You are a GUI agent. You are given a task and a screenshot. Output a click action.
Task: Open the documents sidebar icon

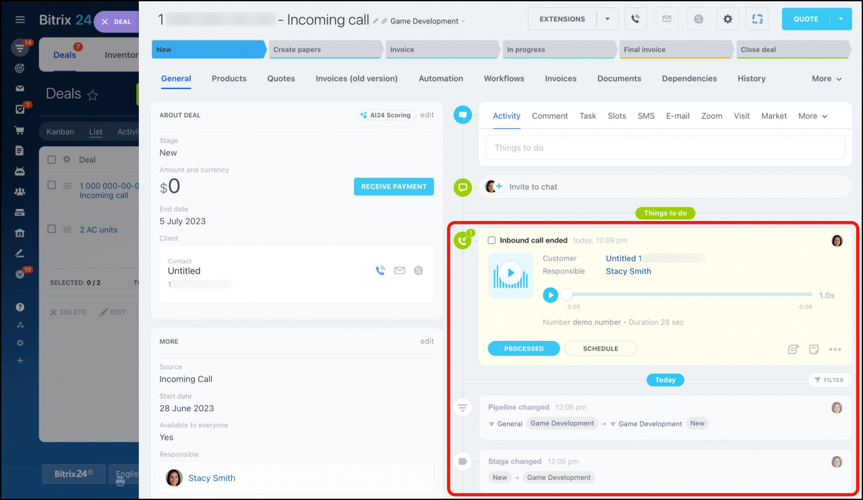pos(20,151)
